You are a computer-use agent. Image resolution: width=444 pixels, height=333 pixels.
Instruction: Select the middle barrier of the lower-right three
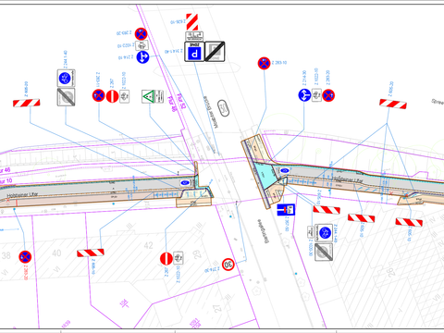(362, 218)
